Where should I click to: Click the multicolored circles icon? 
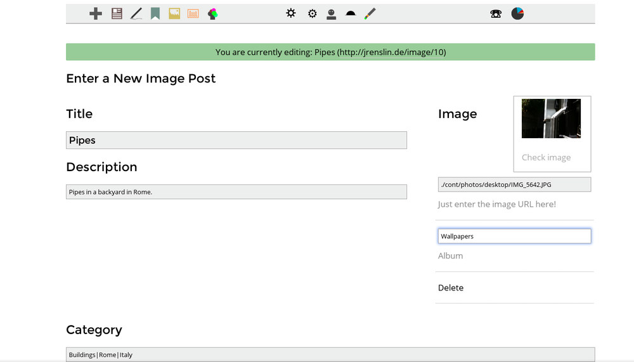[x=213, y=13]
